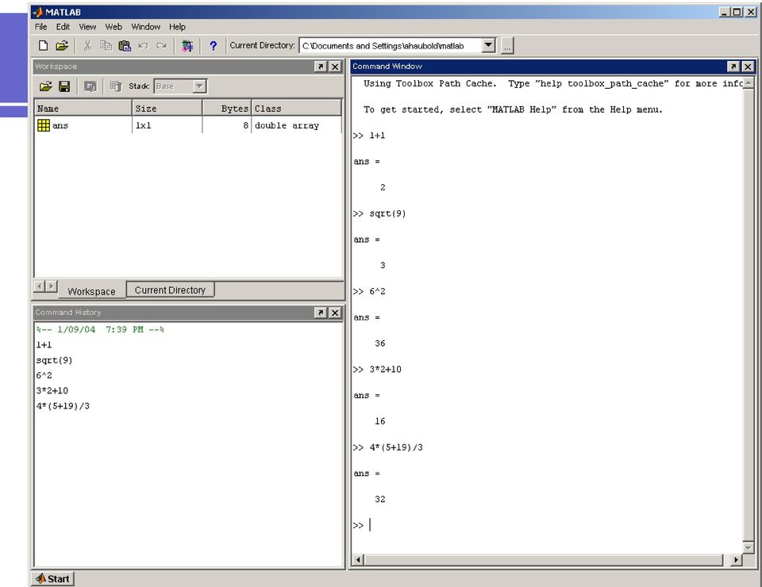Select the ans variable grid icon
Screen dimensions: 762x587
coord(43,125)
